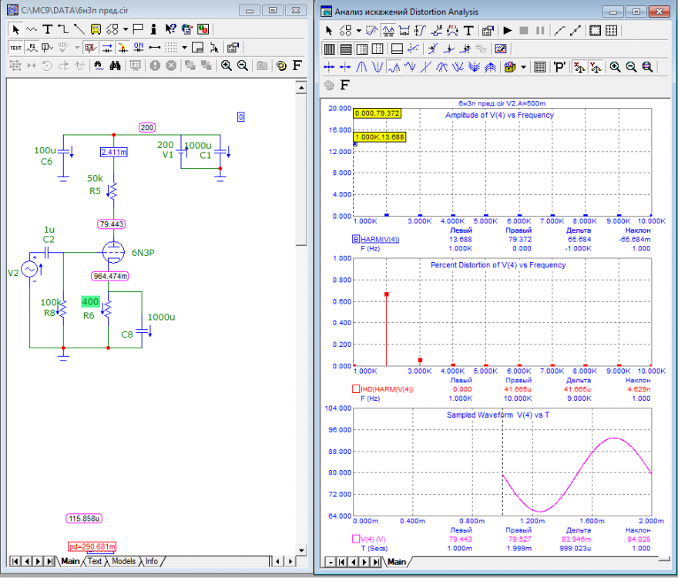The height and width of the screenshot is (578, 678).
Task: Select the R6 value 400 field
Action: click(91, 301)
